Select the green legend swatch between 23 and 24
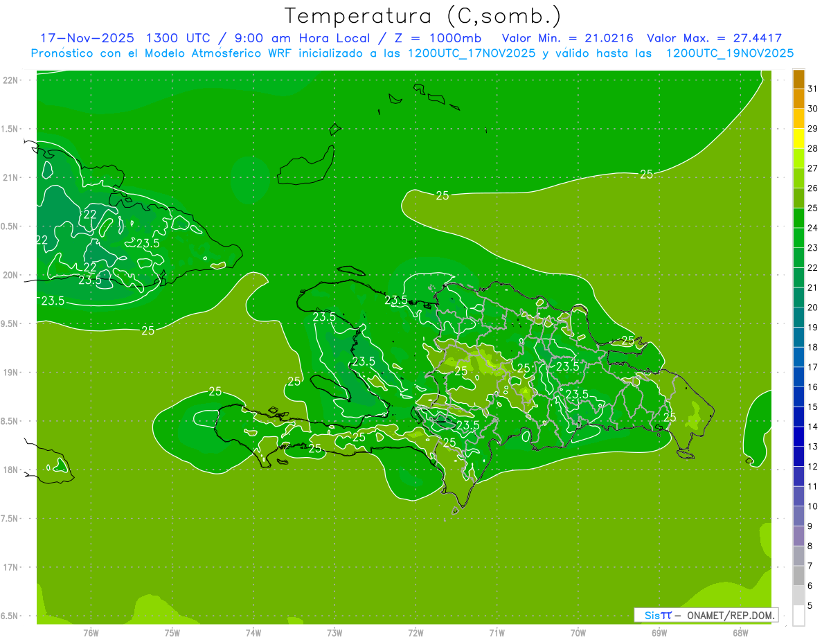Screen dimensions: 831x642 point(798,238)
